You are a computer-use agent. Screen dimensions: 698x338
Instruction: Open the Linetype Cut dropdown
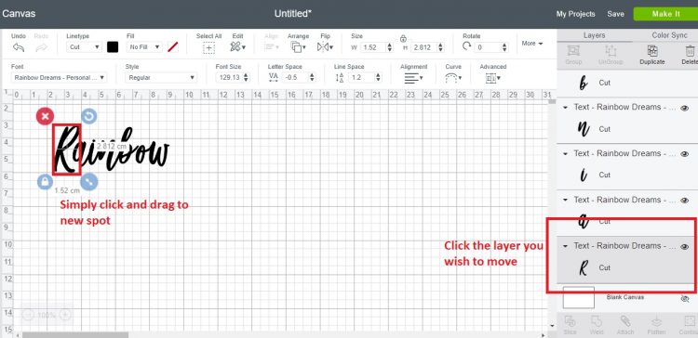[x=84, y=46]
